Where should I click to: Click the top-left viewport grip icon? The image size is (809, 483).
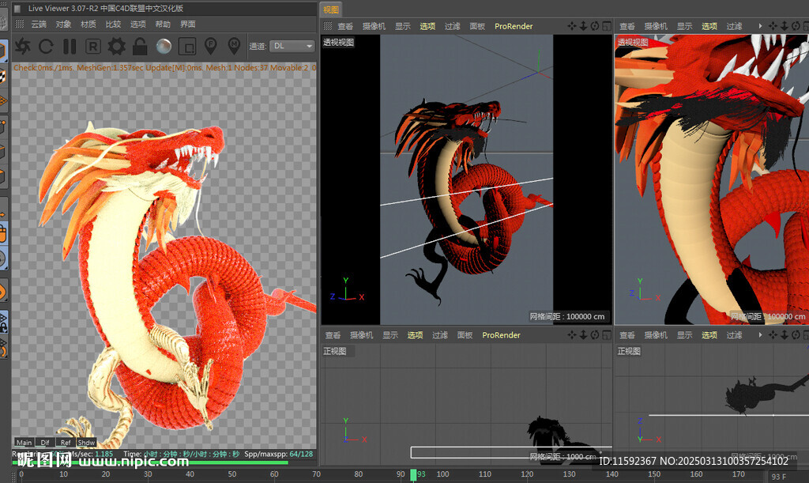pos(328,26)
